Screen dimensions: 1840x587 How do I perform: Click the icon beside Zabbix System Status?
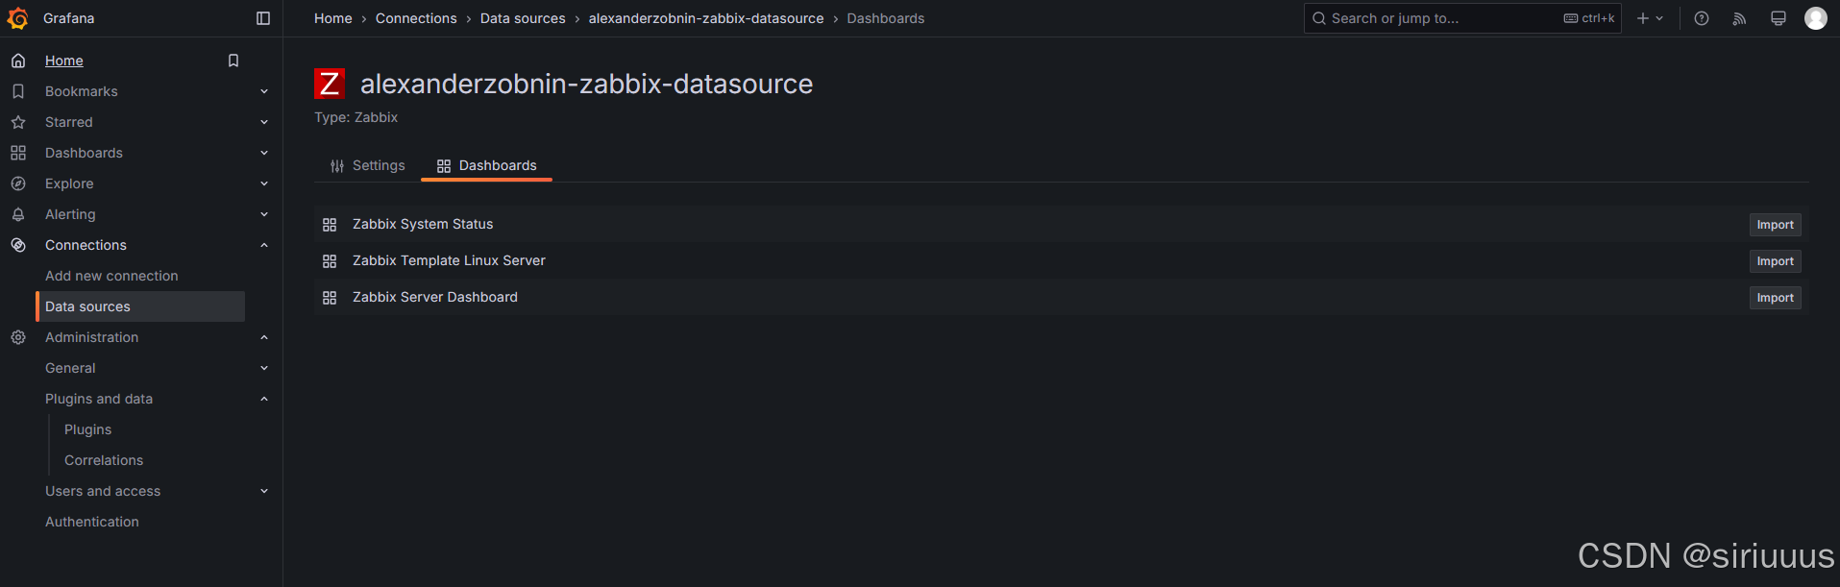tap(330, 225)
